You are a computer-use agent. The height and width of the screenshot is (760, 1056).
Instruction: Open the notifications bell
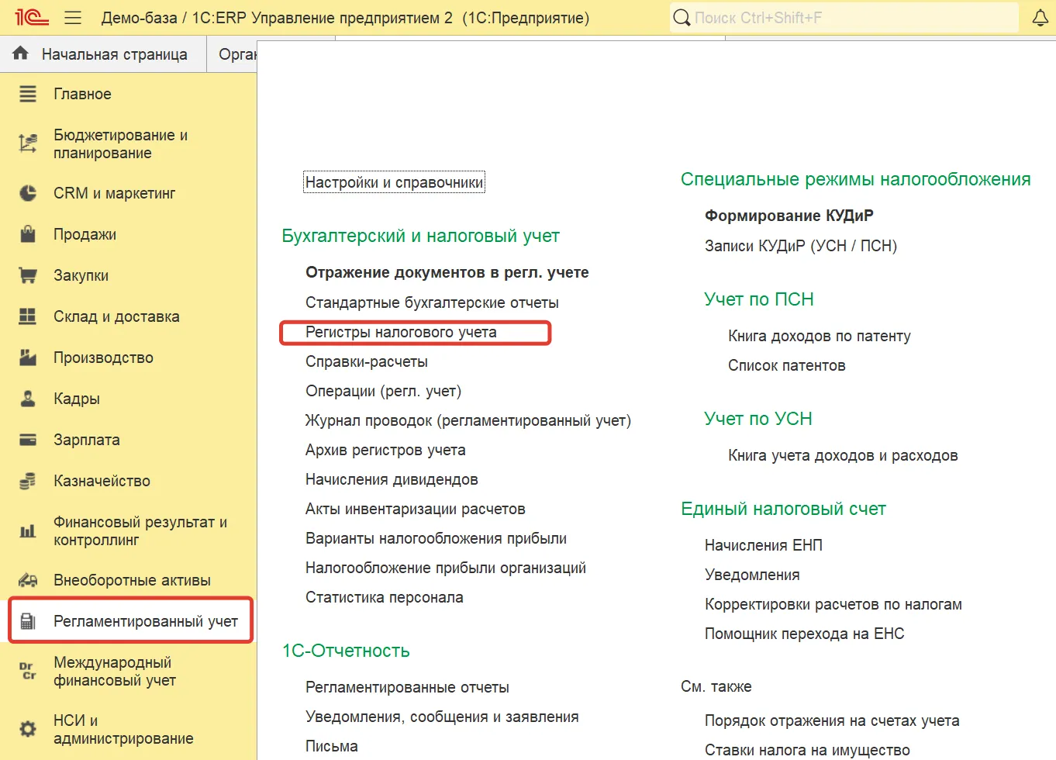coord(1040,18)
